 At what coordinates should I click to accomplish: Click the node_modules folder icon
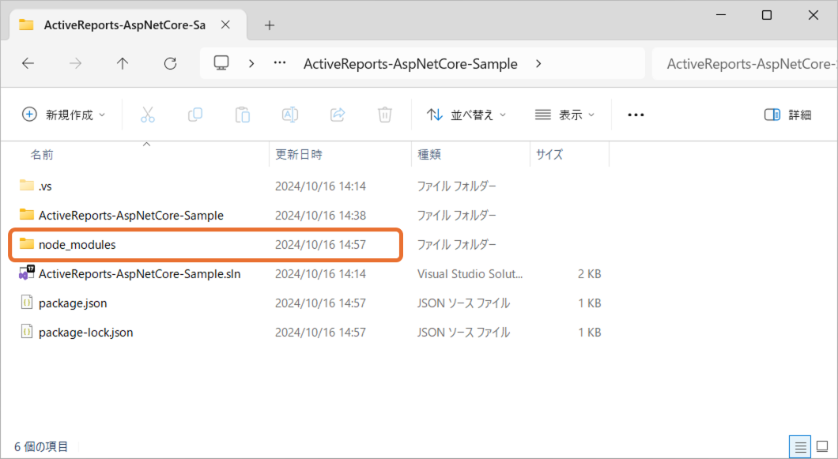[x=27, y=244]
